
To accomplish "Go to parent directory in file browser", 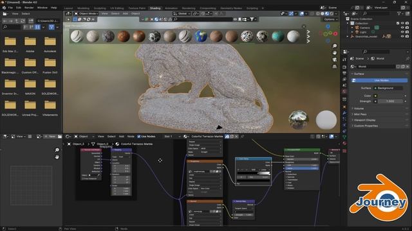I will pyautogui.click(x=17, y=21).
